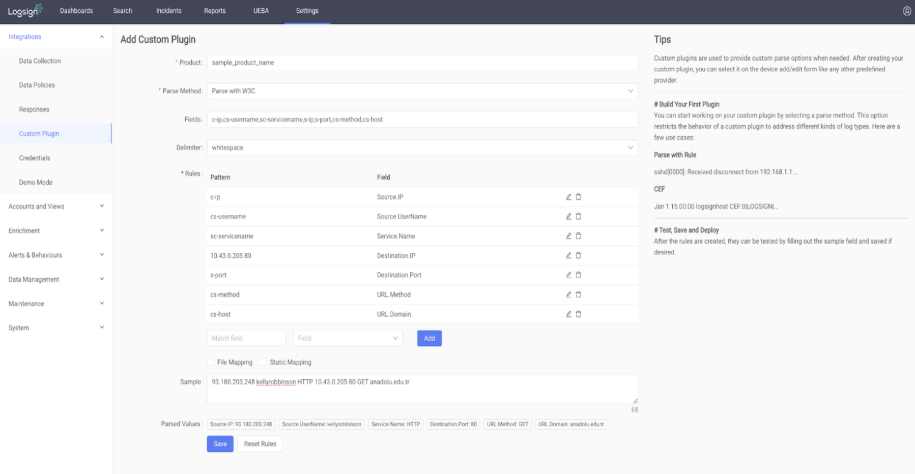Edit the cs-host rule
This screenshot has height=474, width=915.
click(x=568, y=314)
